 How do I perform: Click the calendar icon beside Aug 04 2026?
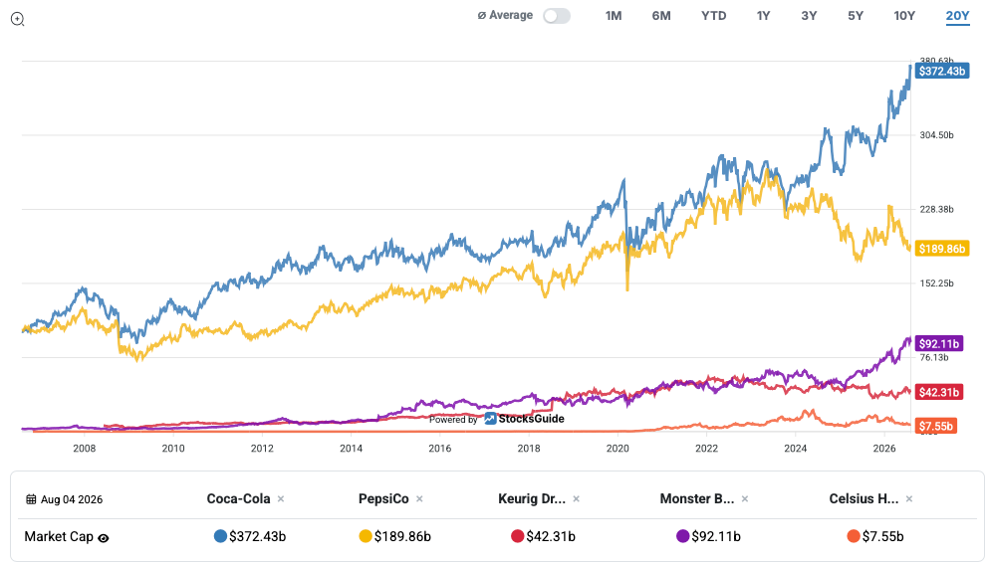(31, 499)
